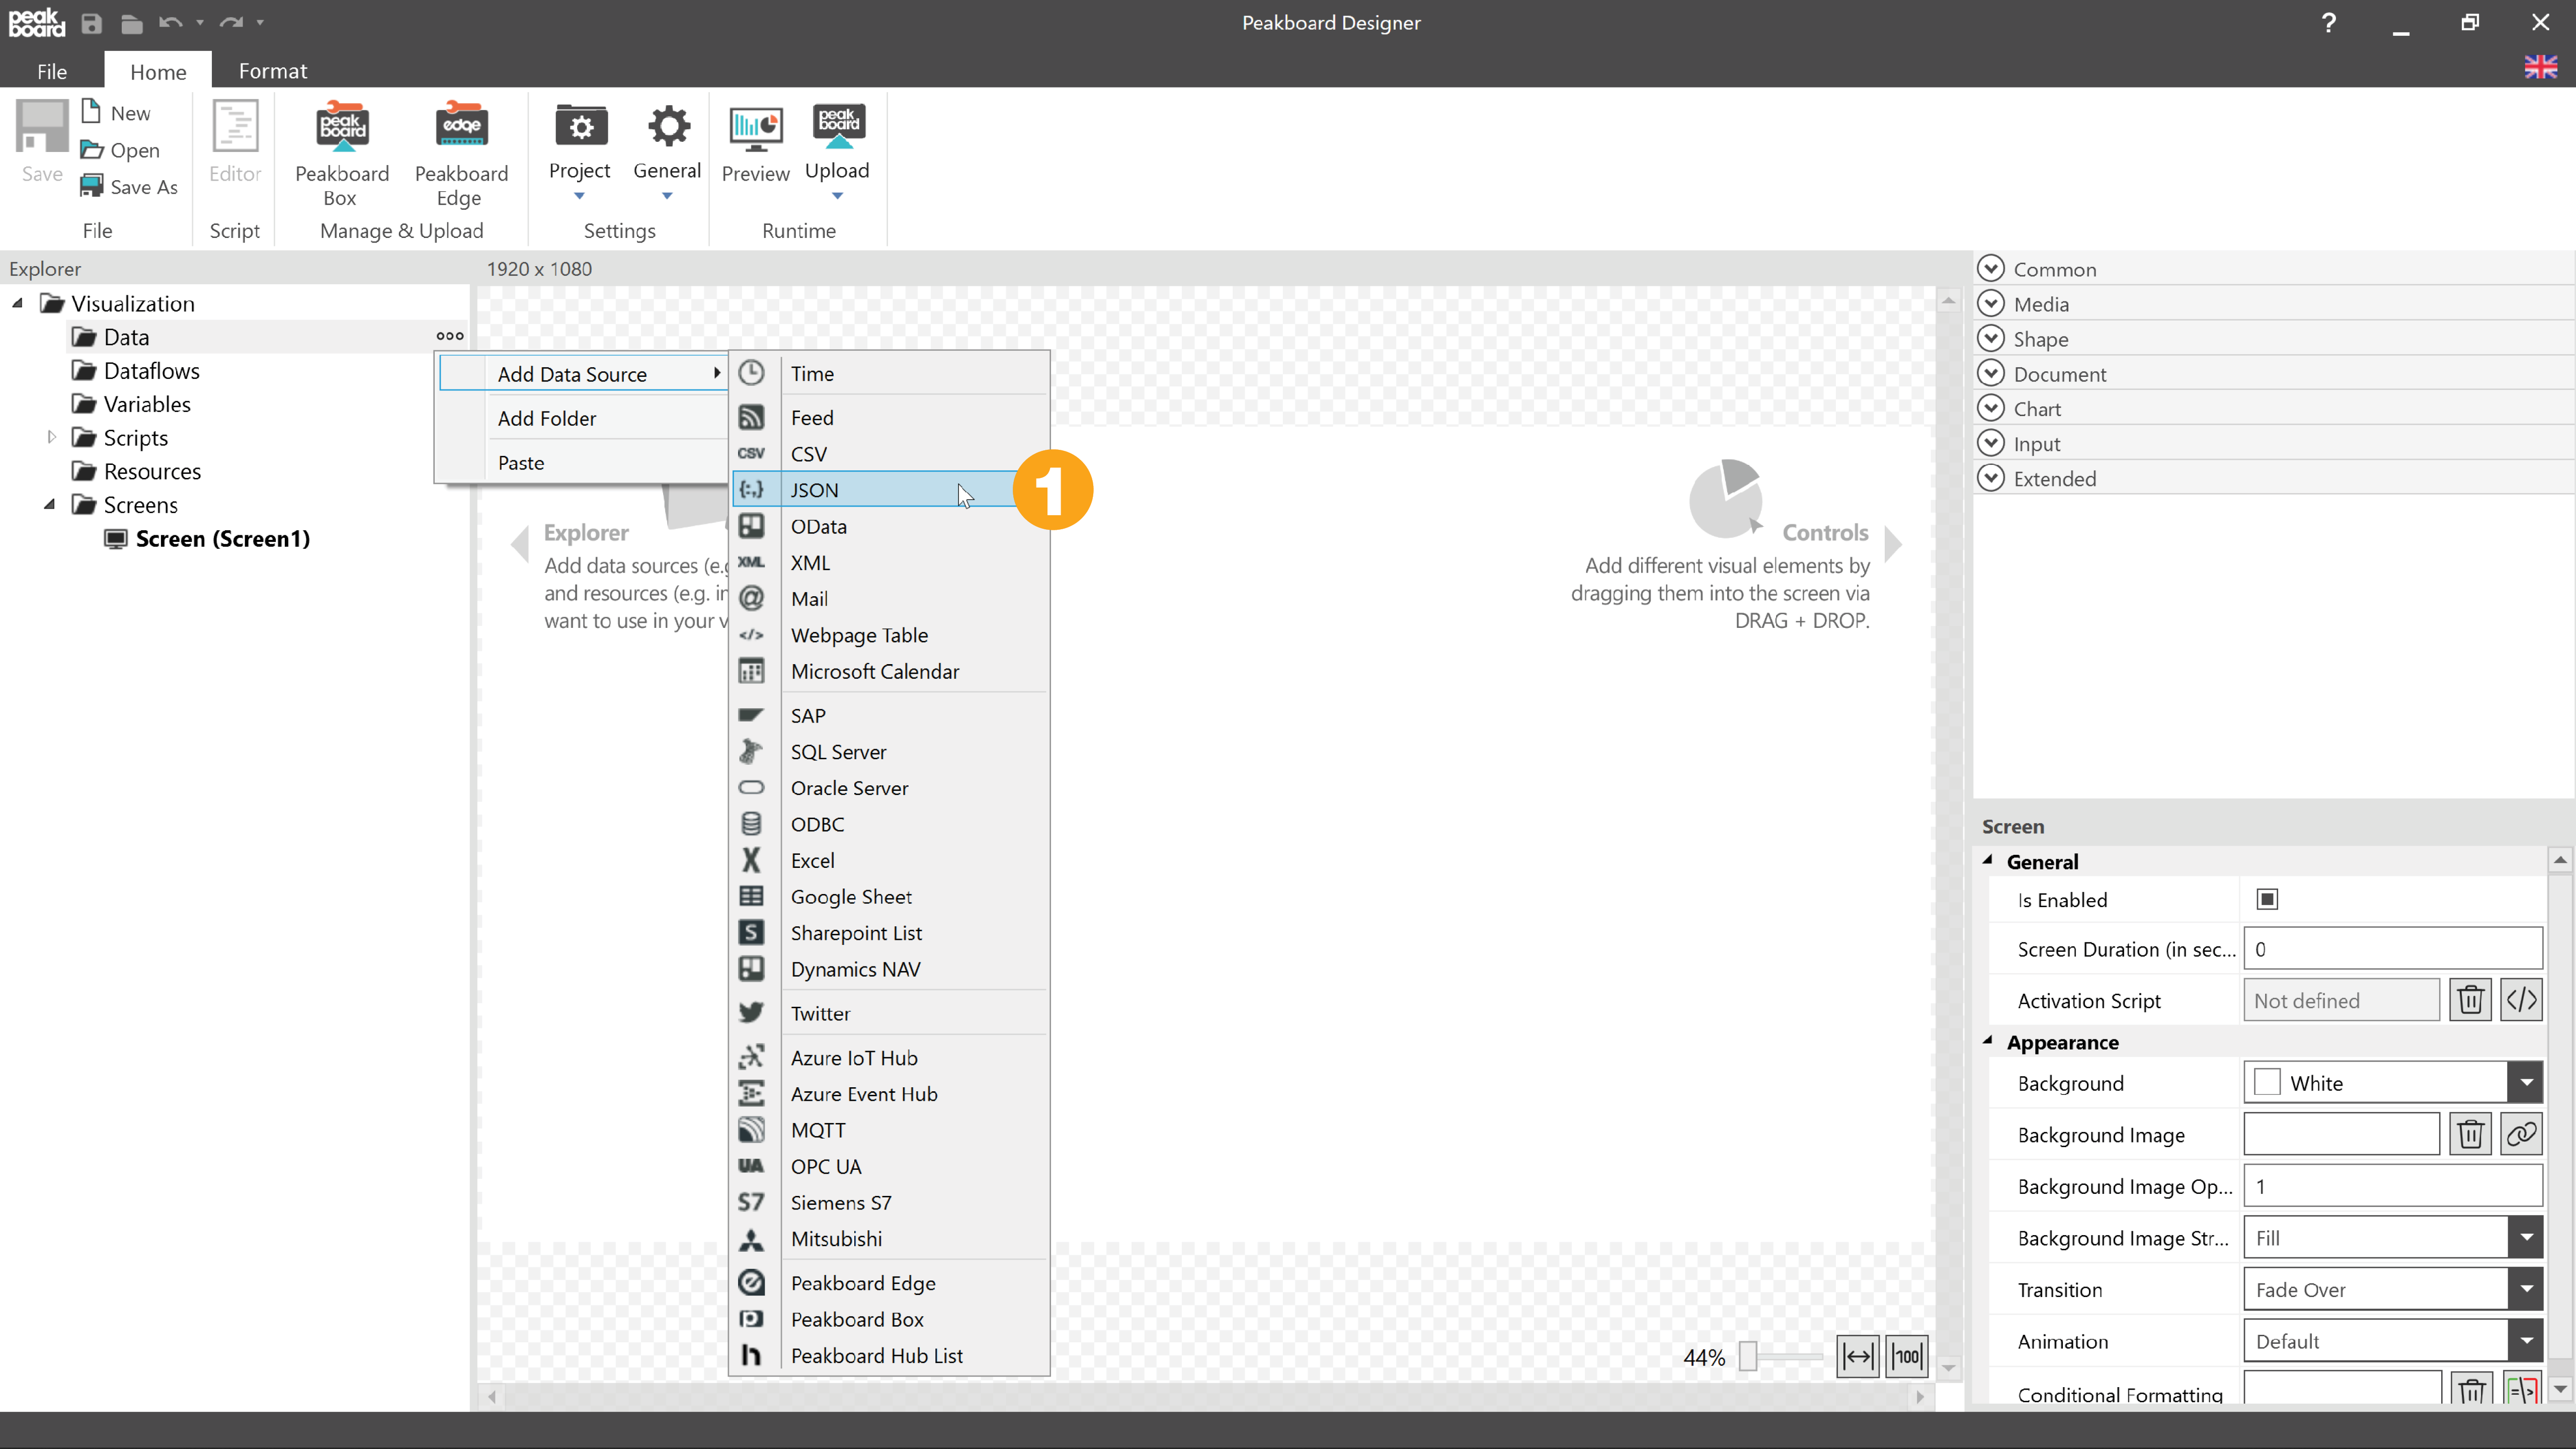Open Peakboard Box manager

tap(341, 154)
